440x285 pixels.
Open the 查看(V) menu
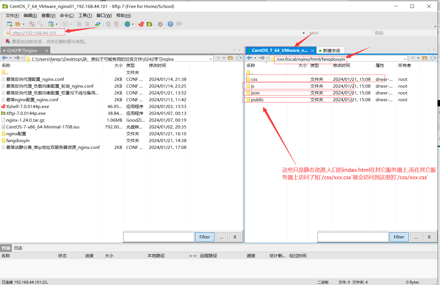coord(49,16)
